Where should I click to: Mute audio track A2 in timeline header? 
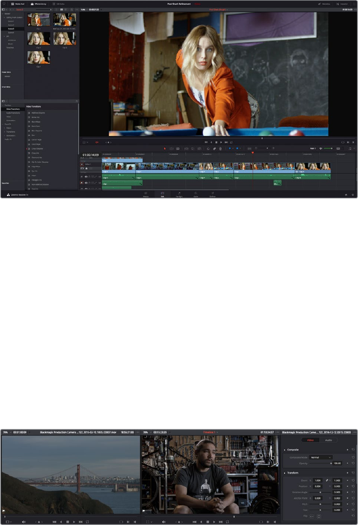(86, 183)
